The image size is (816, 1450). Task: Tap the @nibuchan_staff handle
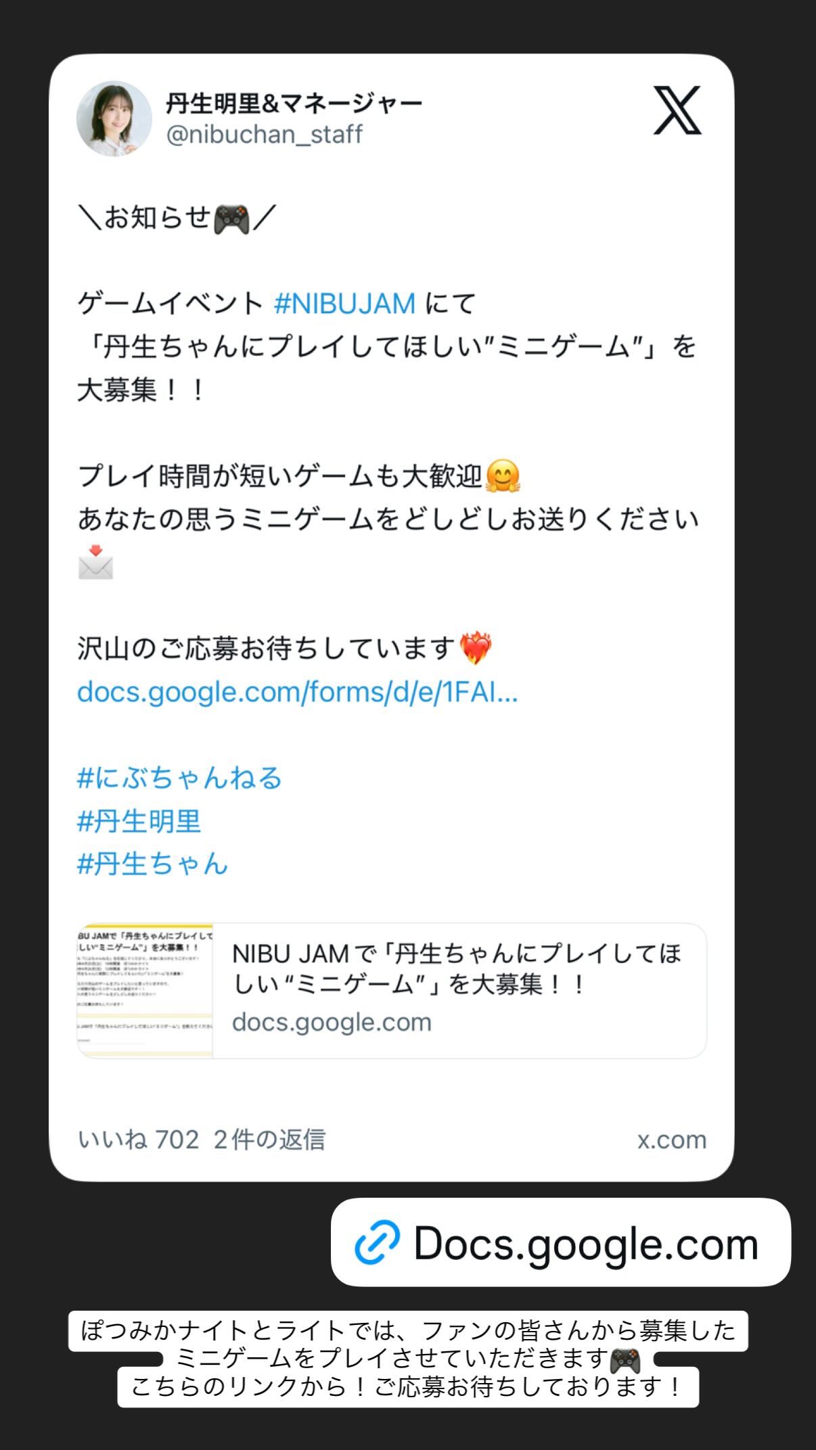265,134
